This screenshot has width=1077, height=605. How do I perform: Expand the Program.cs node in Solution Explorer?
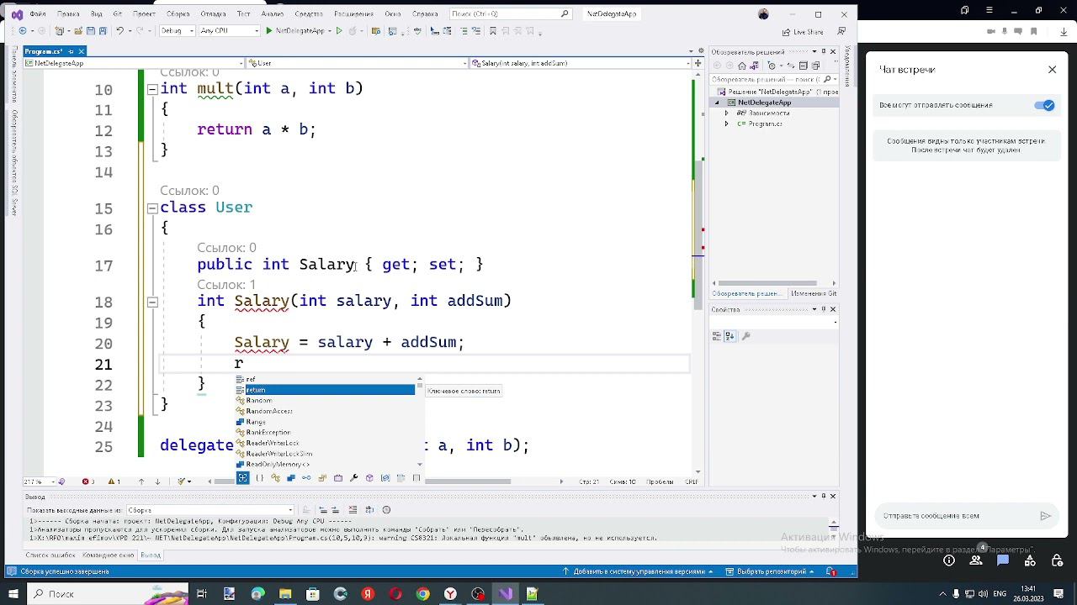727,124
